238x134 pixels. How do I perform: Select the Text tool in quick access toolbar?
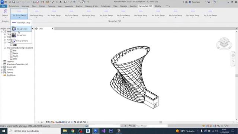click(60, 2)
